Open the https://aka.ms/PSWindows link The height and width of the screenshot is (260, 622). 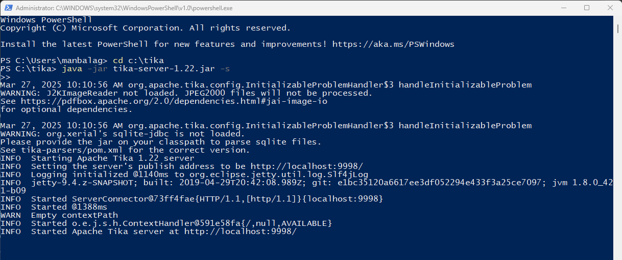(x=393, y=44)
